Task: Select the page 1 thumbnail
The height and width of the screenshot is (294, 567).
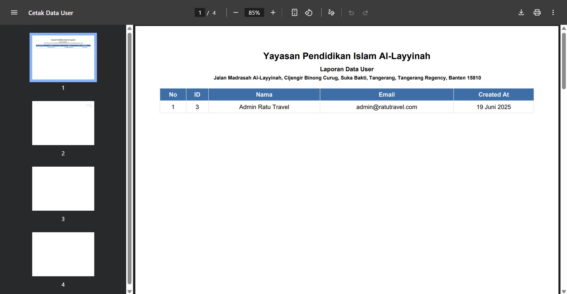Action: (63, 57)
